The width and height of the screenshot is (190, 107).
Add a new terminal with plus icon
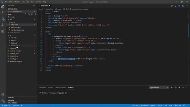coord(172,88)
